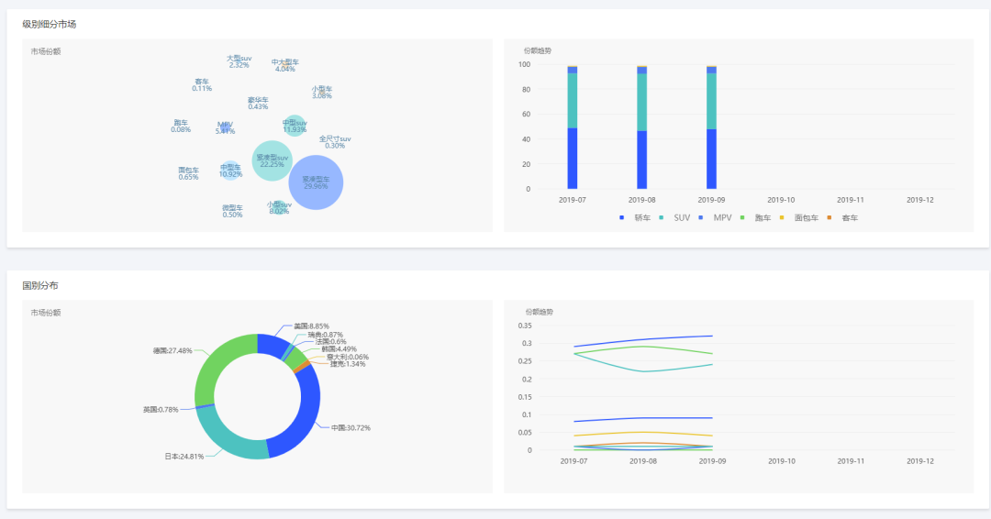Viewport: 991px width, 519px height.
Task: Click the top blue trend line
Action: point(642,339)
